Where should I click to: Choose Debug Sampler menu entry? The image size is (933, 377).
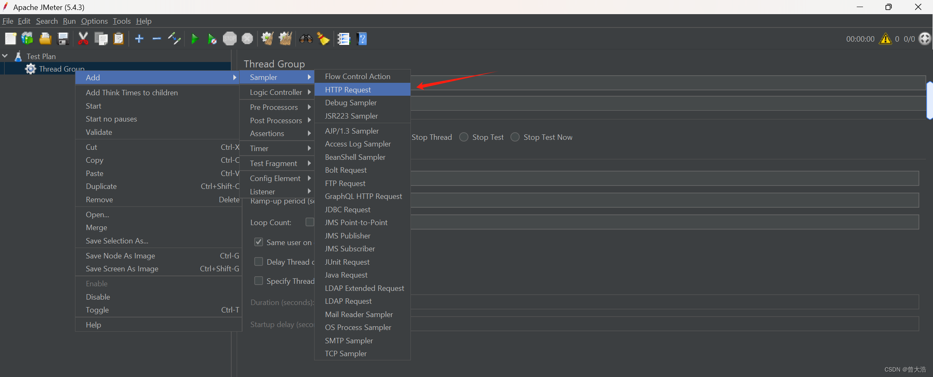363,102
